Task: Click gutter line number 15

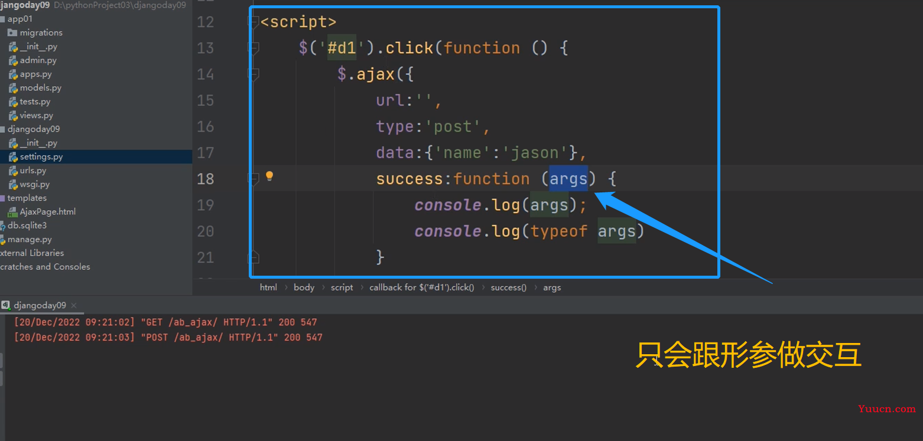Action: pos(205,100)
